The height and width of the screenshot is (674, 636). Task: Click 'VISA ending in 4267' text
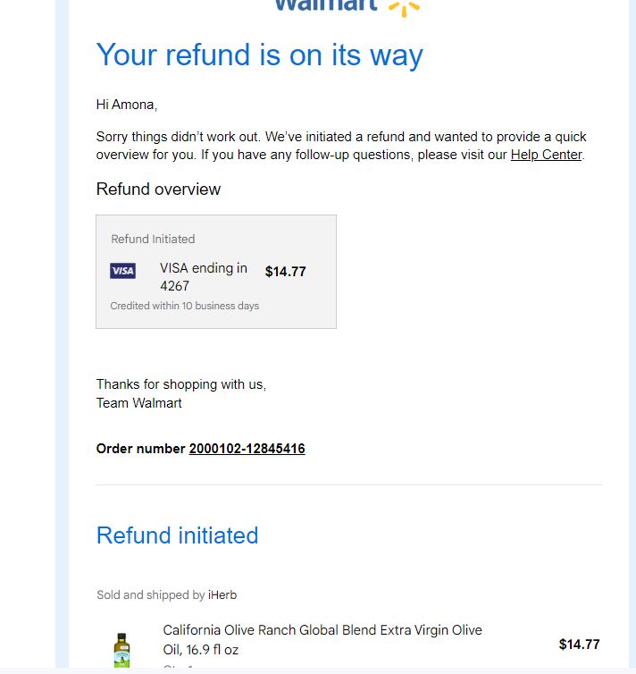(204, 277)
